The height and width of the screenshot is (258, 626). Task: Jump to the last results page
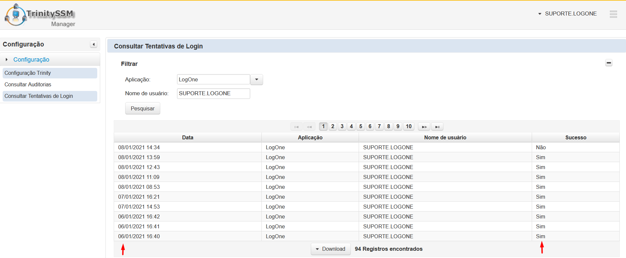click(437, 127)
